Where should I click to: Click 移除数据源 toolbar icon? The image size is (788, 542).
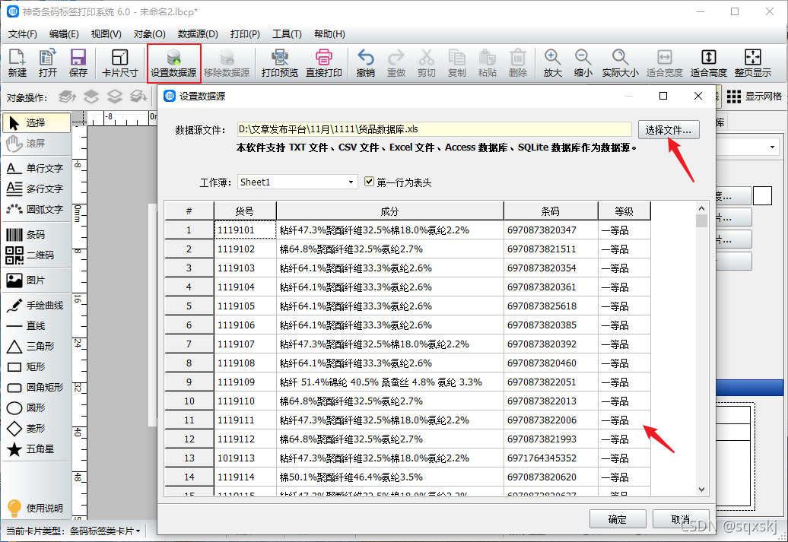click(x=227, y=63)
